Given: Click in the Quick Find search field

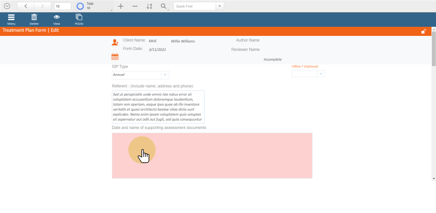Looking at the screenshot, I should pos(194,6).
